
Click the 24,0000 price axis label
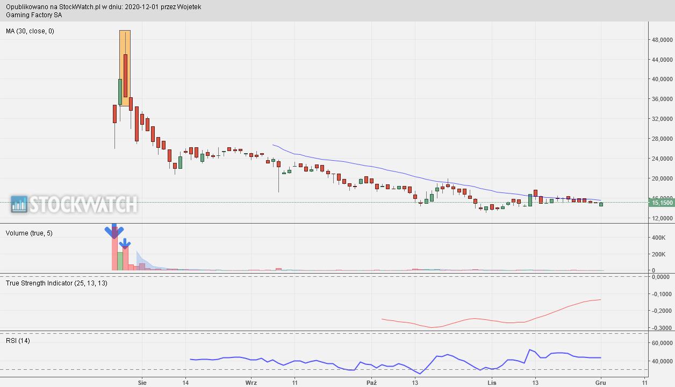(663, 159)
